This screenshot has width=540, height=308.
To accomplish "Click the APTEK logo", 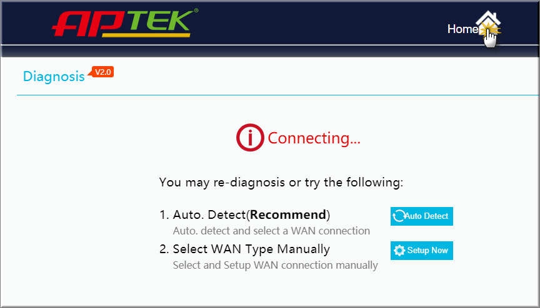I will tap(125, 22).
